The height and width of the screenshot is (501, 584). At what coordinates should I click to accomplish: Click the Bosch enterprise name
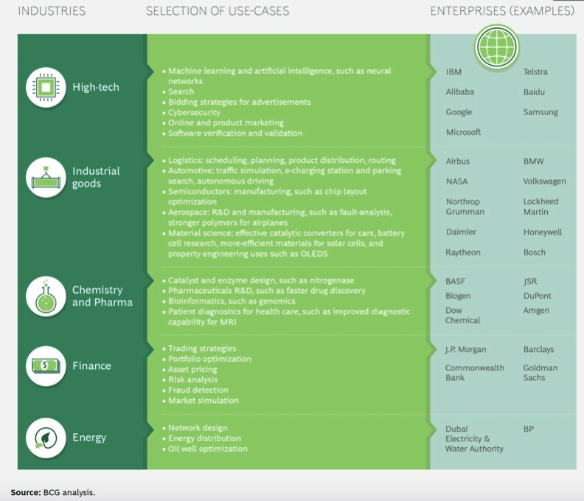click(534, 252)
